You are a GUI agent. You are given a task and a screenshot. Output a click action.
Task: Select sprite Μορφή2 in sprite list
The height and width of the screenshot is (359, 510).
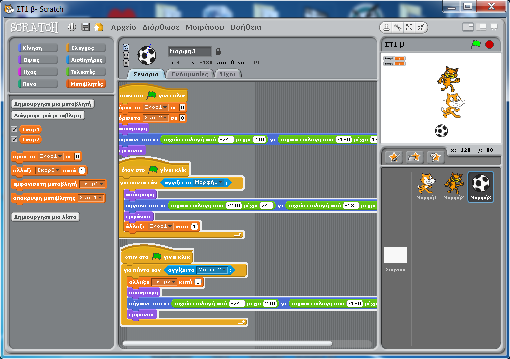[x=454, y=186]
